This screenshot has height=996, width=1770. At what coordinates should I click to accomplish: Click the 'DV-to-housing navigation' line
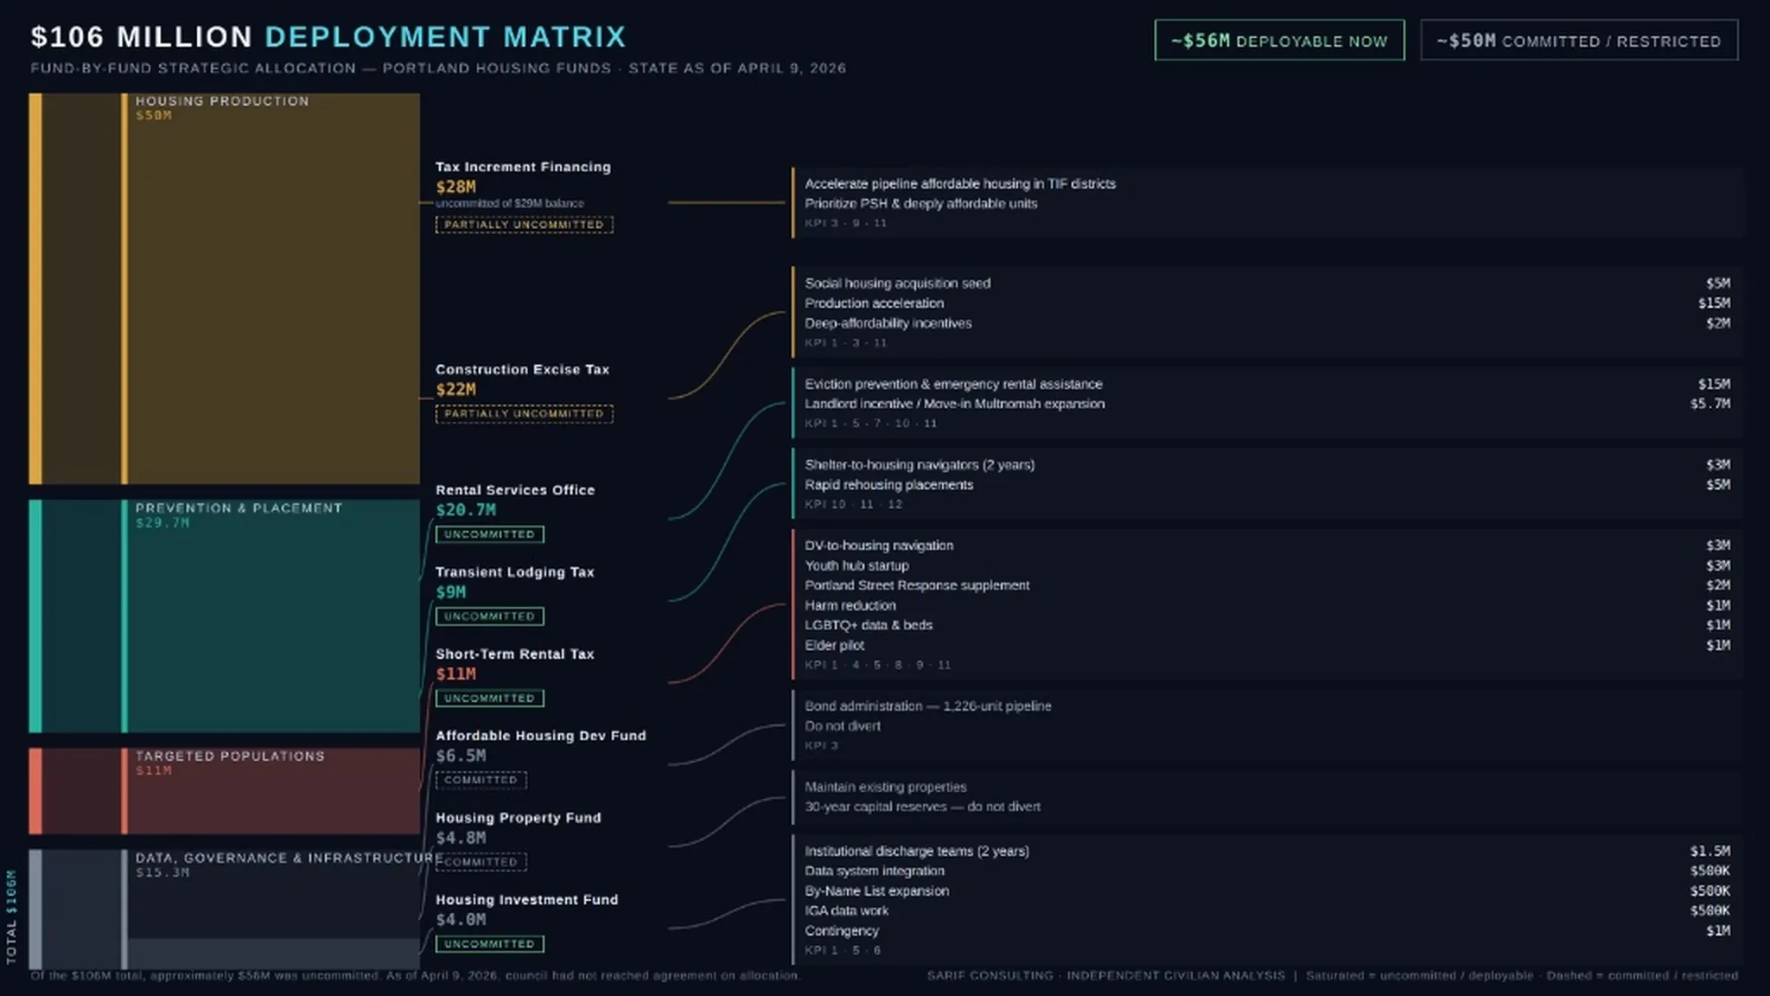point(879,546)
